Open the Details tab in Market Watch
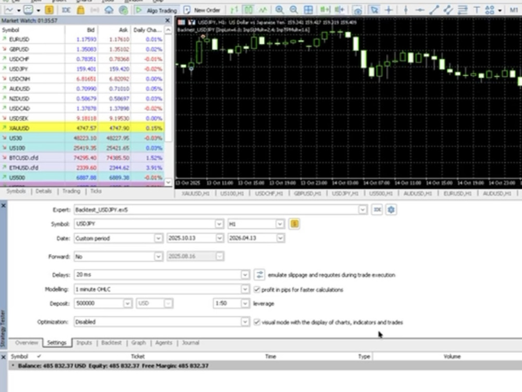This screenshot has height=392, width=522. click(44, 191)
